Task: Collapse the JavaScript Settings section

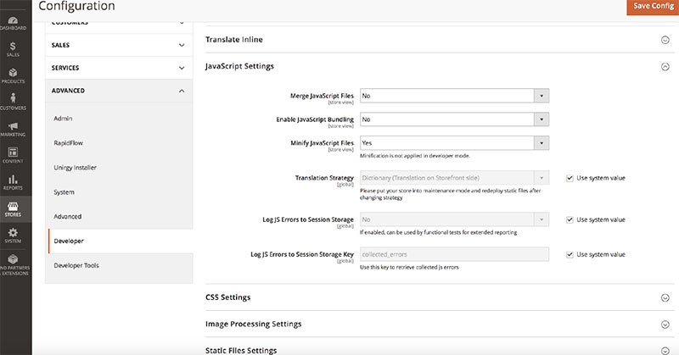Action: (x=665, y=66)
